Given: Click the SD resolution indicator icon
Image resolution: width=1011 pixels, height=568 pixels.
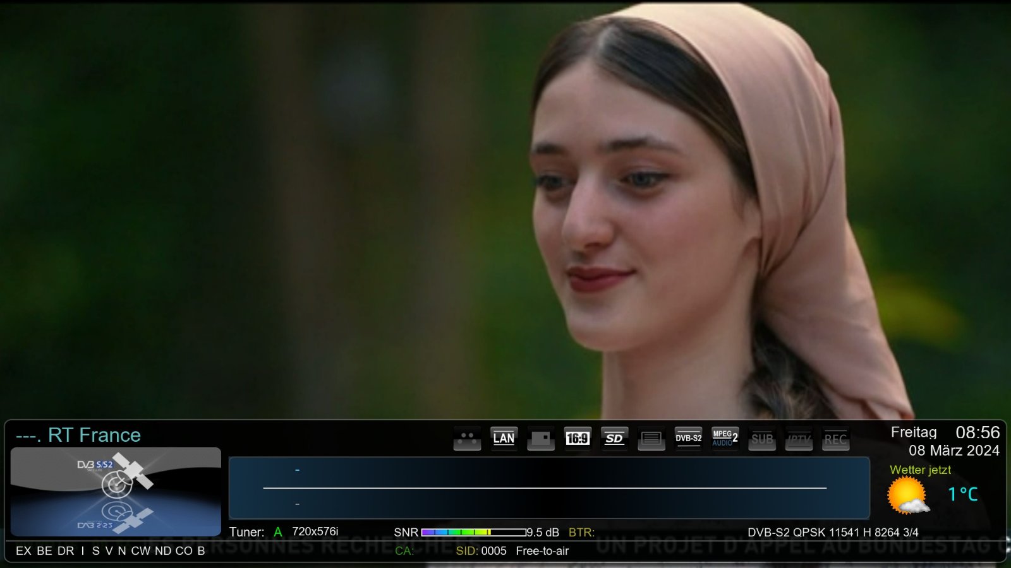Looking at the screenshot, I should 614,439.
